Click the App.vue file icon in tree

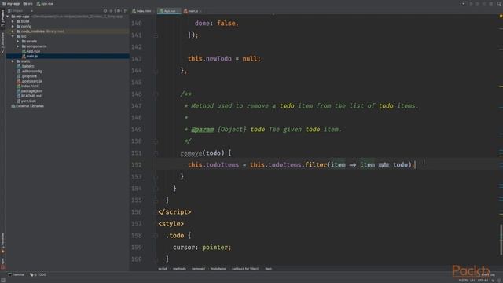[x=24, y=51]
